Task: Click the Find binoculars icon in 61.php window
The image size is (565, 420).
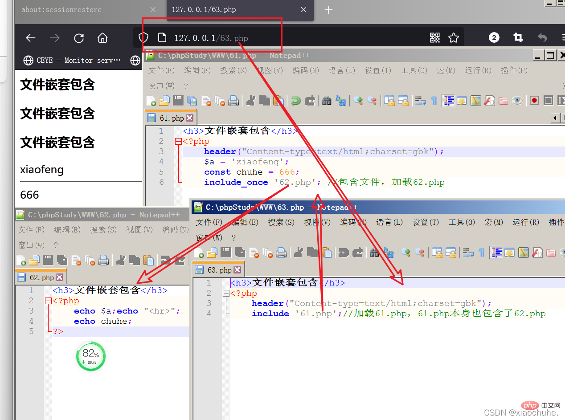Action: click(327, 101)
